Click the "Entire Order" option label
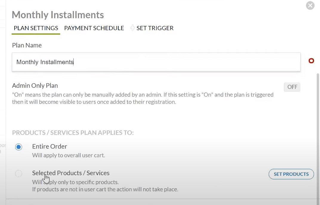 pyautogui.click(x=50, y=147)
